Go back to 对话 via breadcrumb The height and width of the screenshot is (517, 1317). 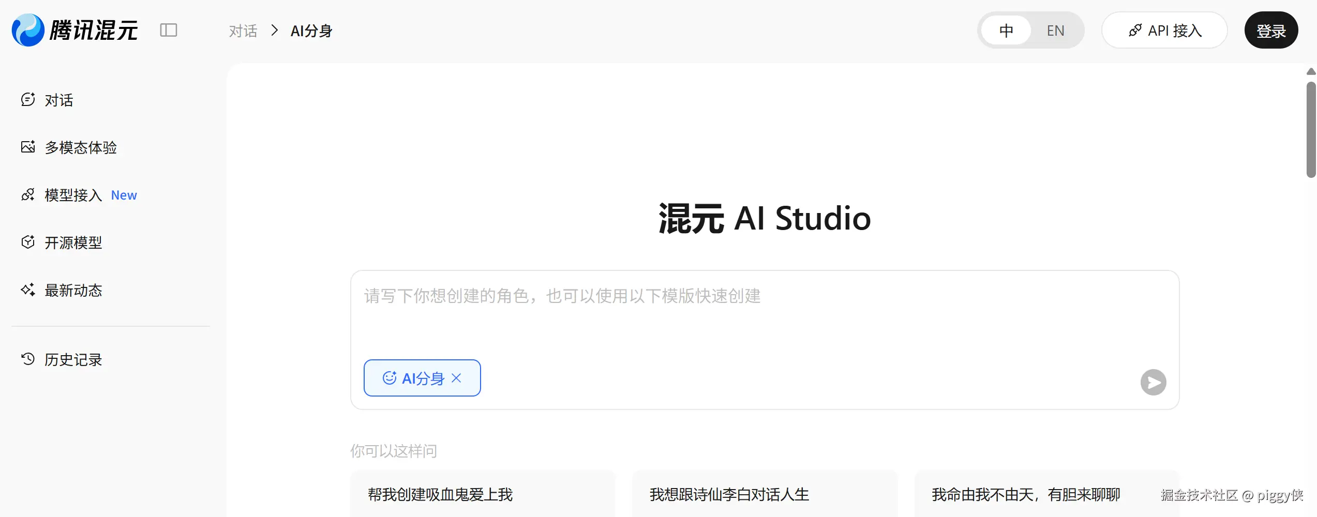243,31
